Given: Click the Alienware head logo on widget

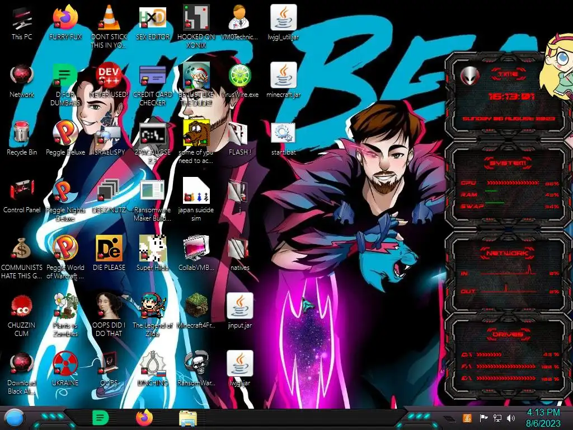Looking at the screenshot, I should tap(469, 76).
